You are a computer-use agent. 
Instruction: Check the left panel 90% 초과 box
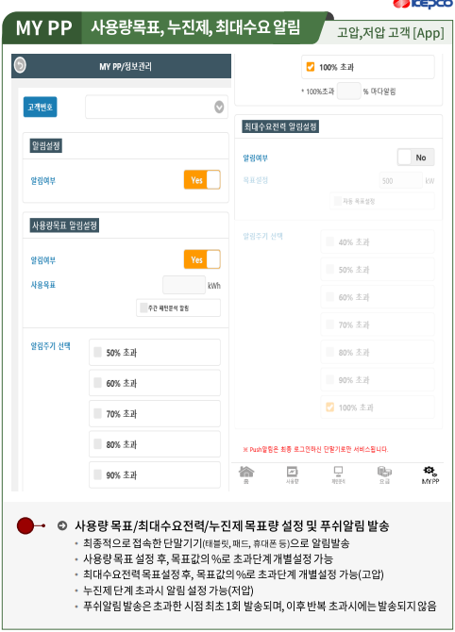point(97,474)
